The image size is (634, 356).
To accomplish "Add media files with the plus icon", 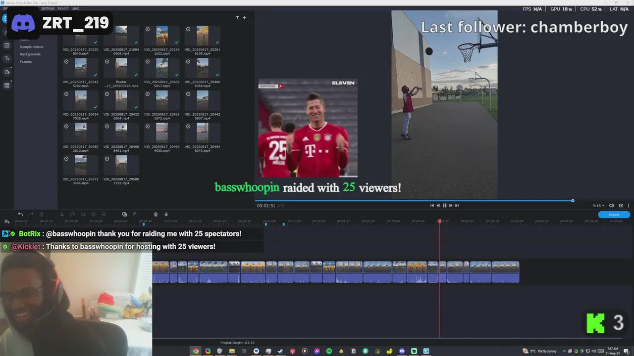I will pos(244,17).
